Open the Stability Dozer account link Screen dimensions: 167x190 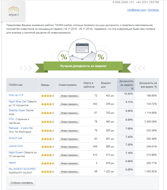click(17, 110)
